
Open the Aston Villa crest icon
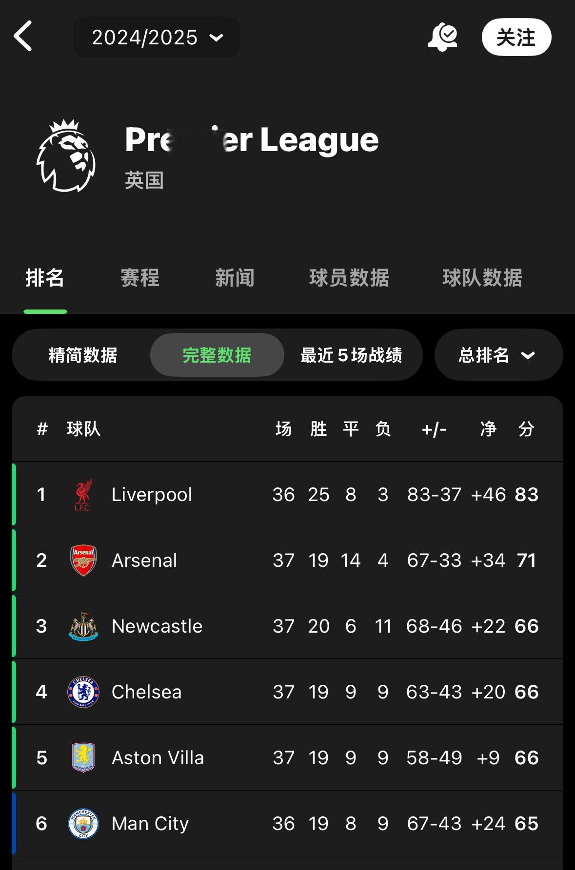(x=83, y=758)
